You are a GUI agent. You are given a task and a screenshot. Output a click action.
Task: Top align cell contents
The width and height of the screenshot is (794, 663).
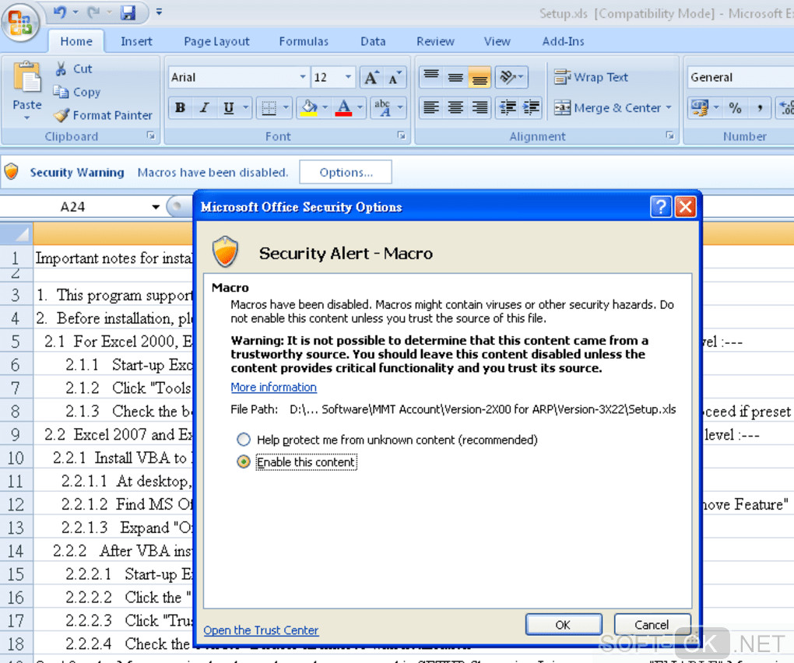click(431, 78)
